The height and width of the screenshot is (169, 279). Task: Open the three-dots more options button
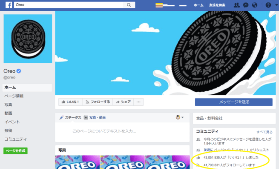(x=138, y=102)
